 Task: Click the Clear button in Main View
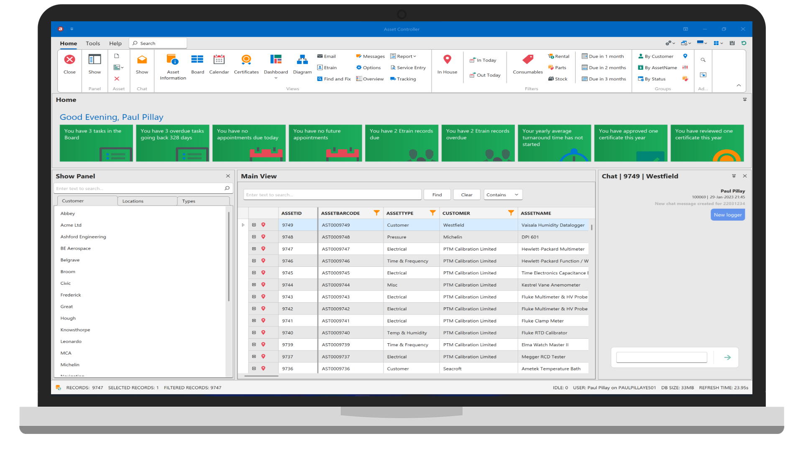(x=466, y=194)
